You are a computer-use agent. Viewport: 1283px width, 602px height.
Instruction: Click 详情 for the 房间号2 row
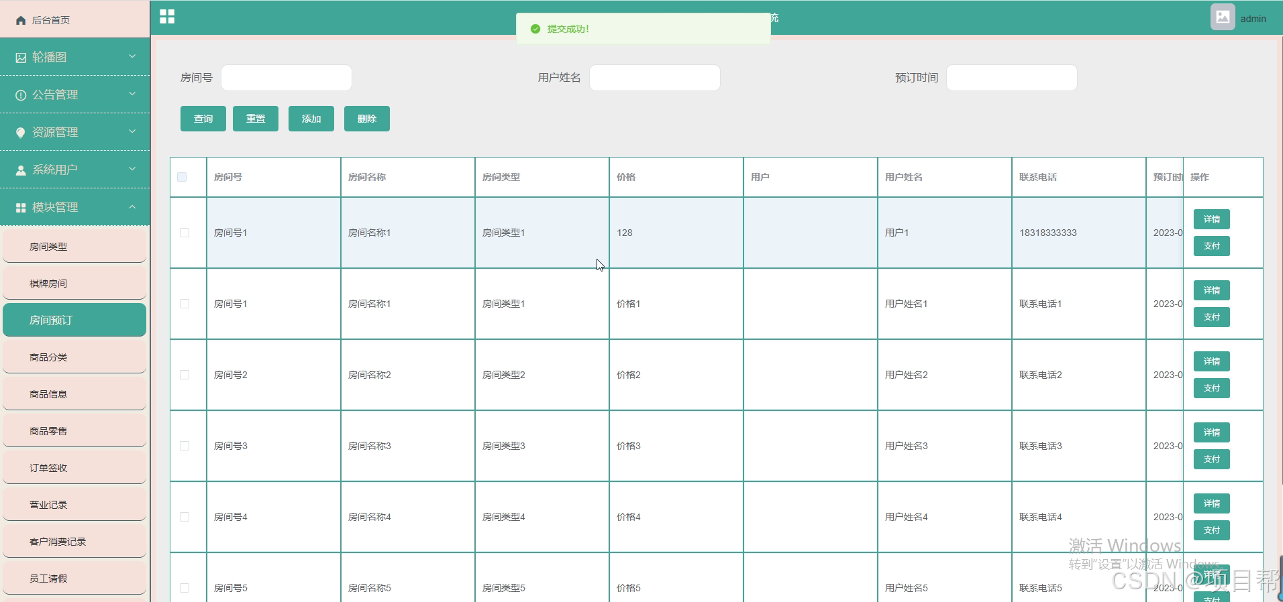point(1212,361)
